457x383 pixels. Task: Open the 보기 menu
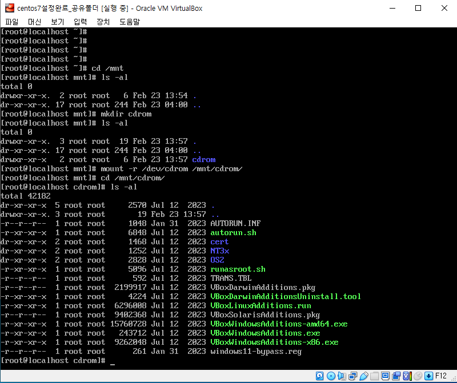click(x=58, y=22)
